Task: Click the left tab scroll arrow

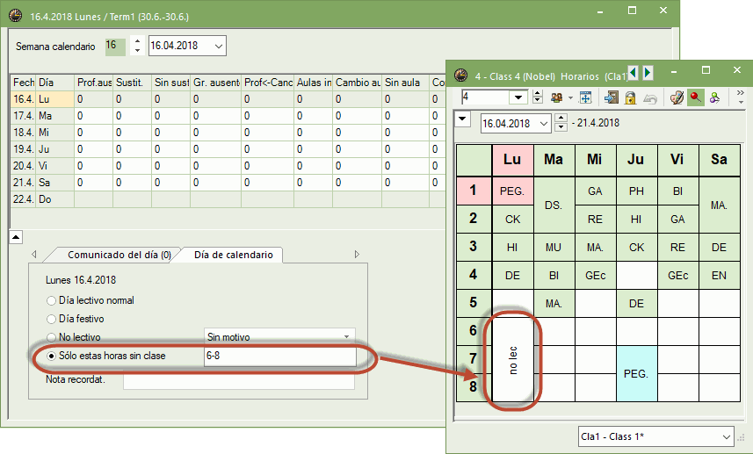Action: (34, 255)
